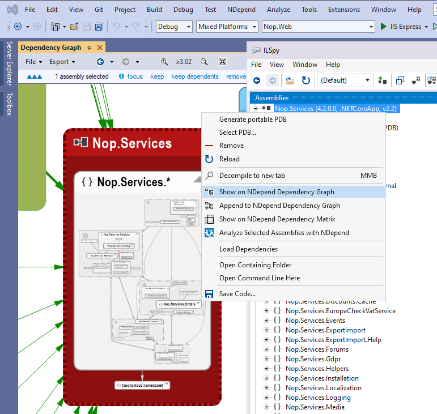Image resolution: width=437 pixels, height=414 pixels.
Task: Toggle ILSpy show internal members icon
Action: (416, 81)
